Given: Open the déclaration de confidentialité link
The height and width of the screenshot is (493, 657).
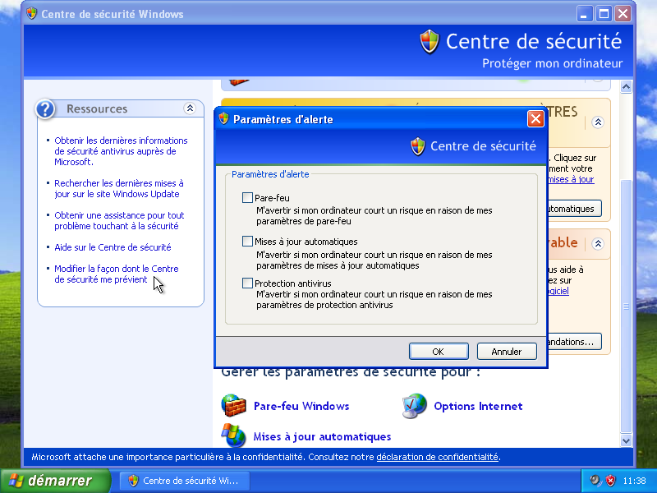Looking at the screenshot, I should click(x=437, y=457).
